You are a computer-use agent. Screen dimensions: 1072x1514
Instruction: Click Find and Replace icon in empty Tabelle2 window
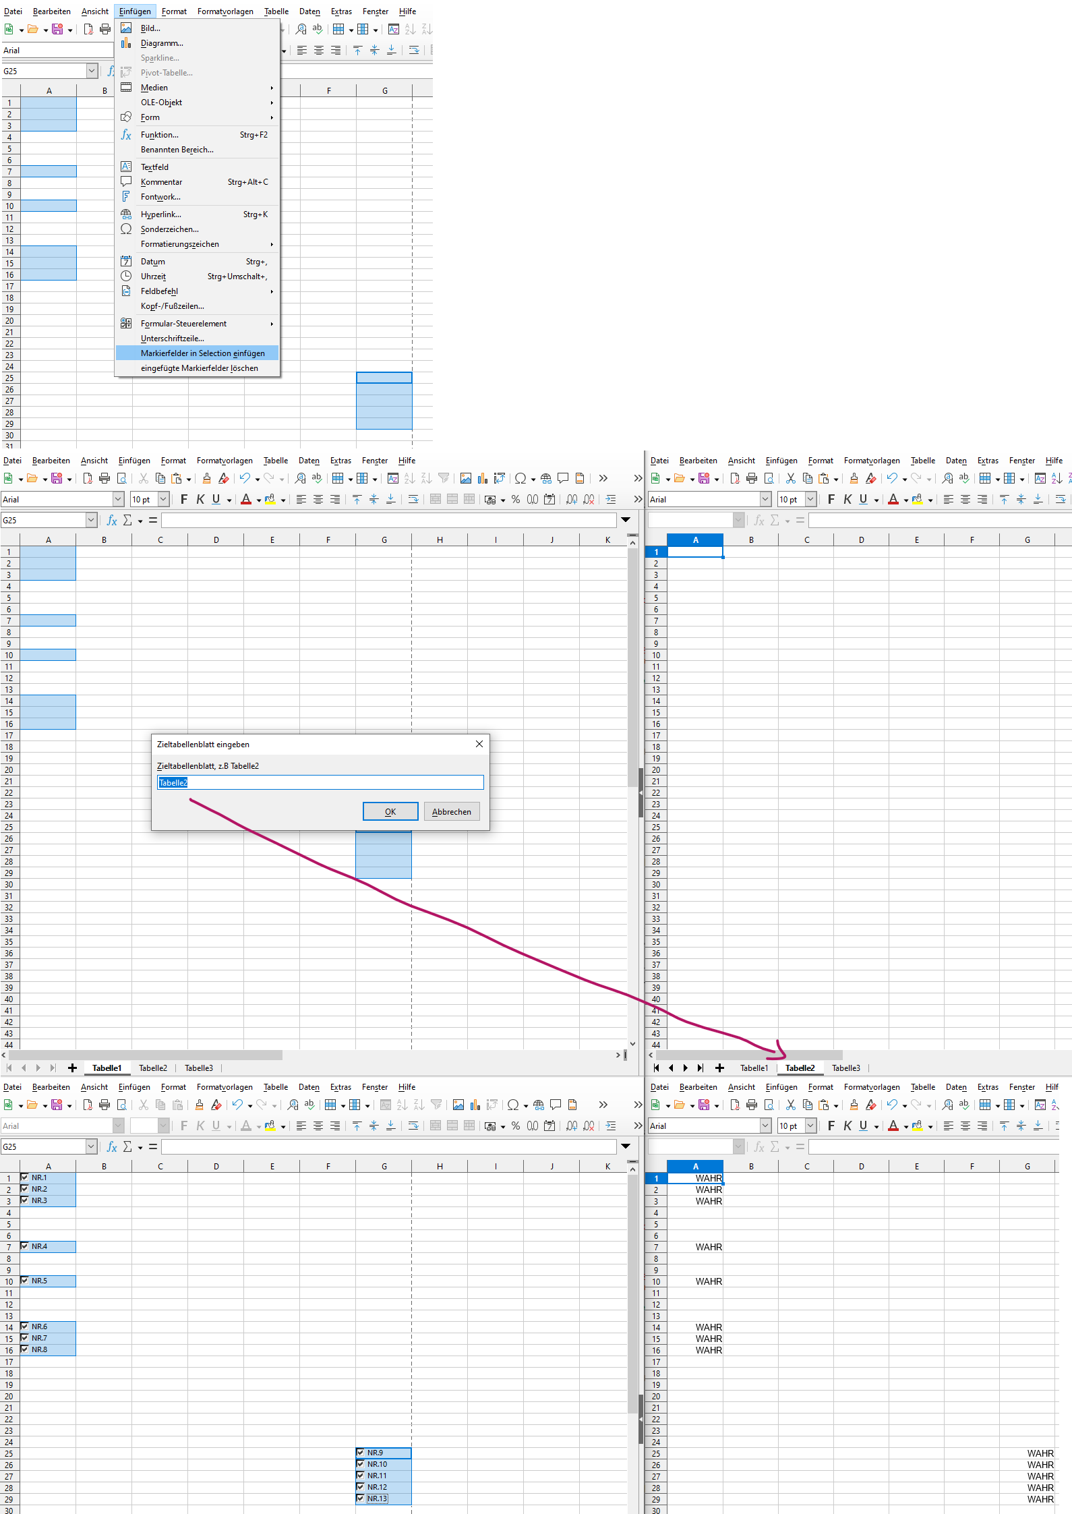(948, 478)
